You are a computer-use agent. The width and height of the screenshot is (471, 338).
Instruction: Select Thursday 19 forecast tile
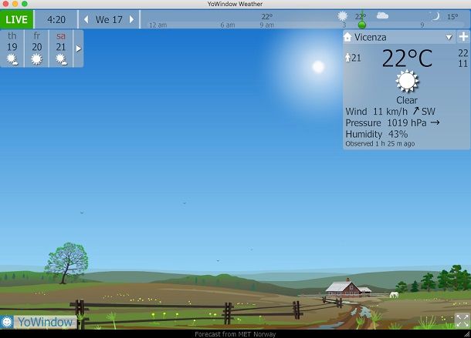(x=12, y=49)
